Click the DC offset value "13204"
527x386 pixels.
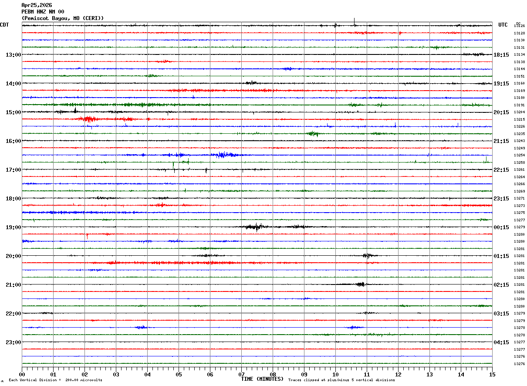[x=519, y=112]
